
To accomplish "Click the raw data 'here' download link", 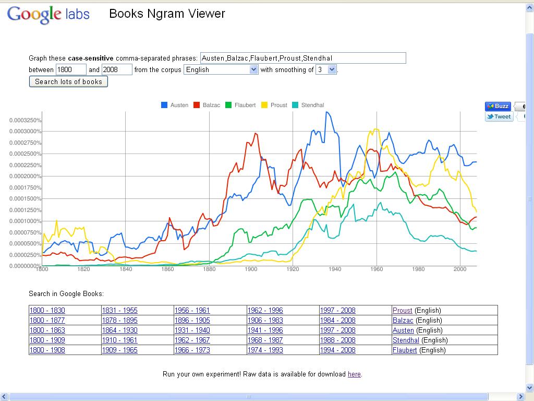I will click(354, 374).
